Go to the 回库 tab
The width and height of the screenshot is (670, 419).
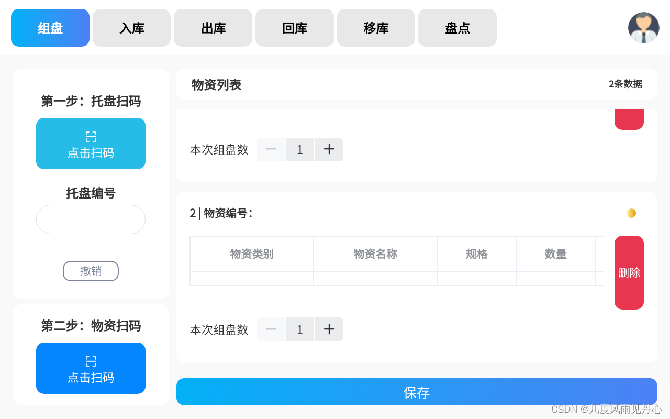(x=295, y=28)
